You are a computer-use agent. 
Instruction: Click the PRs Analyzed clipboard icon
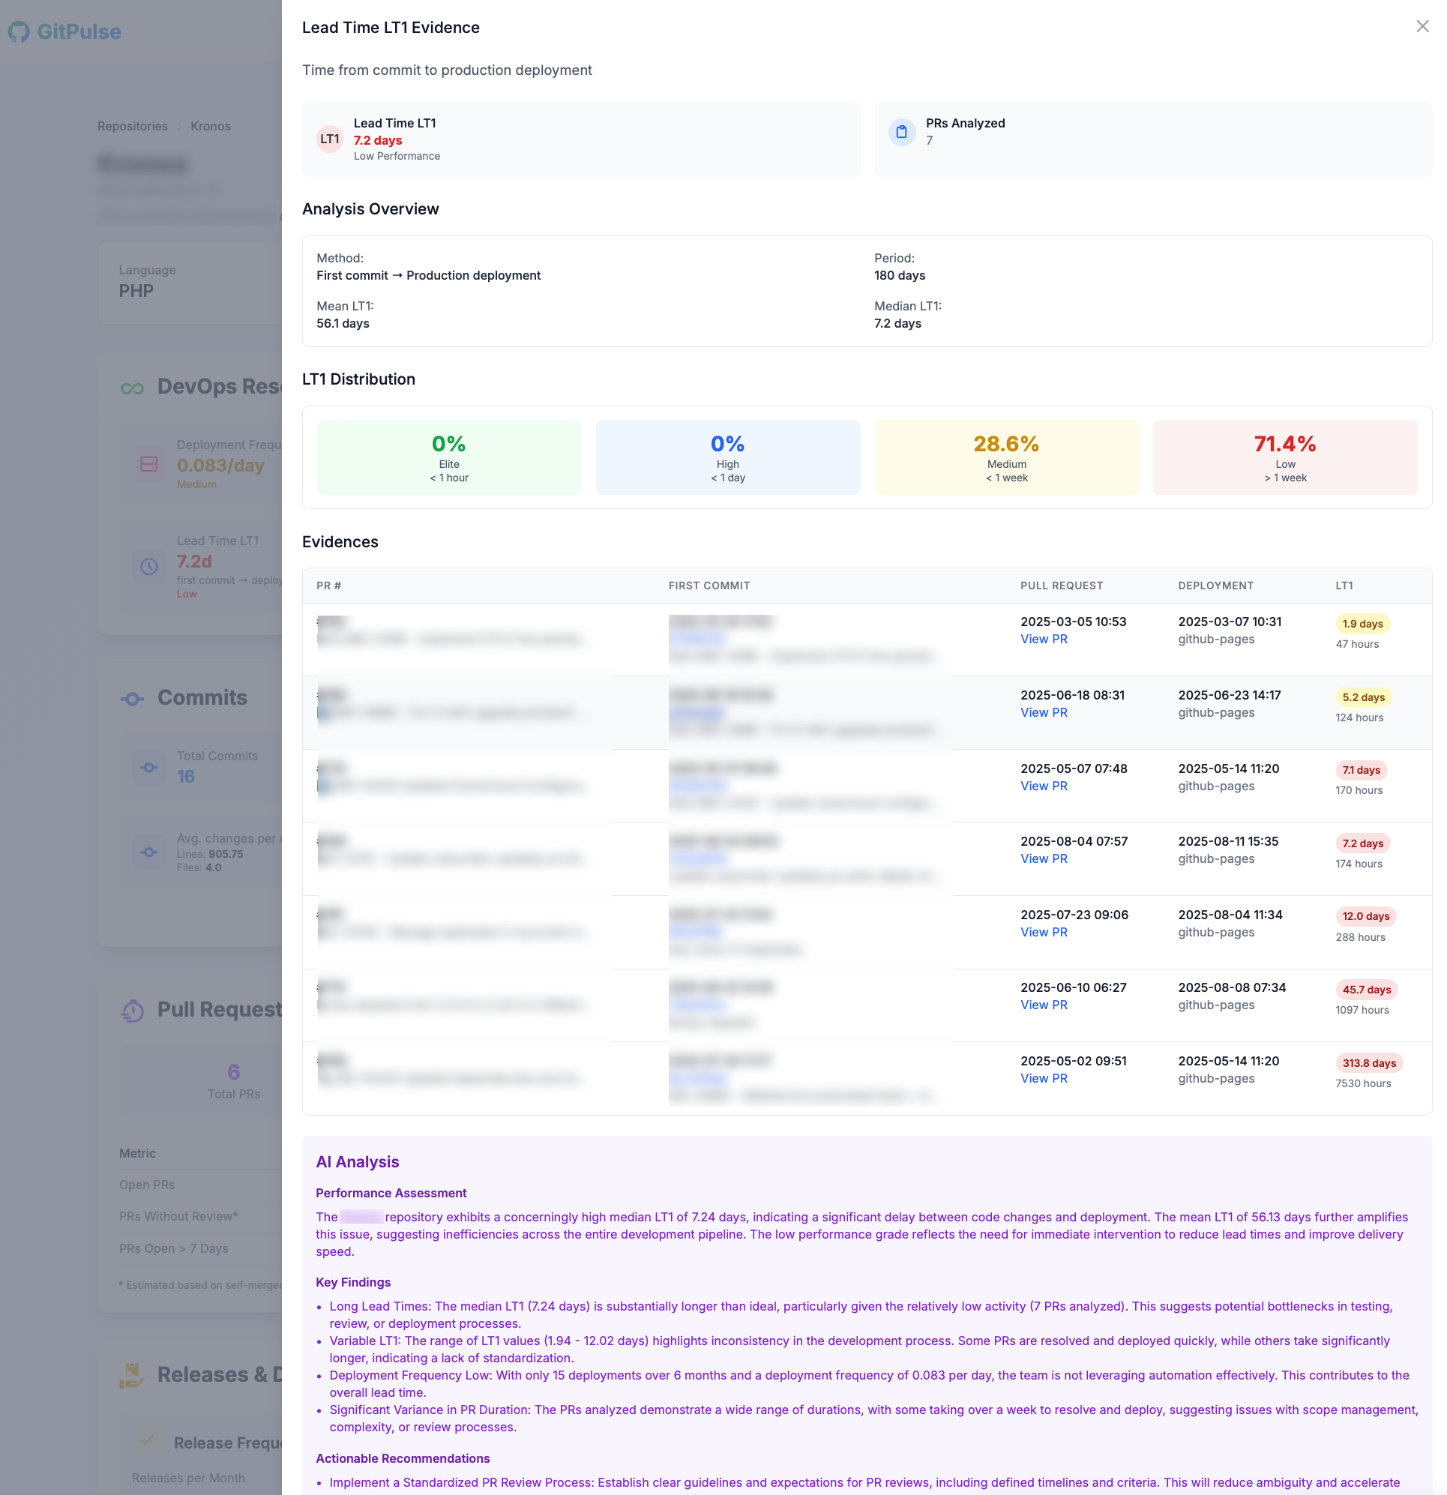901,132
